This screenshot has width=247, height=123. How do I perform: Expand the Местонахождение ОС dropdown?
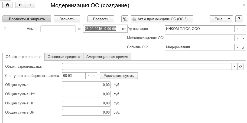tap(237, 38)
